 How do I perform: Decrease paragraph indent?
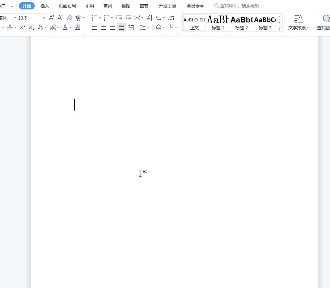pos(119,18)
